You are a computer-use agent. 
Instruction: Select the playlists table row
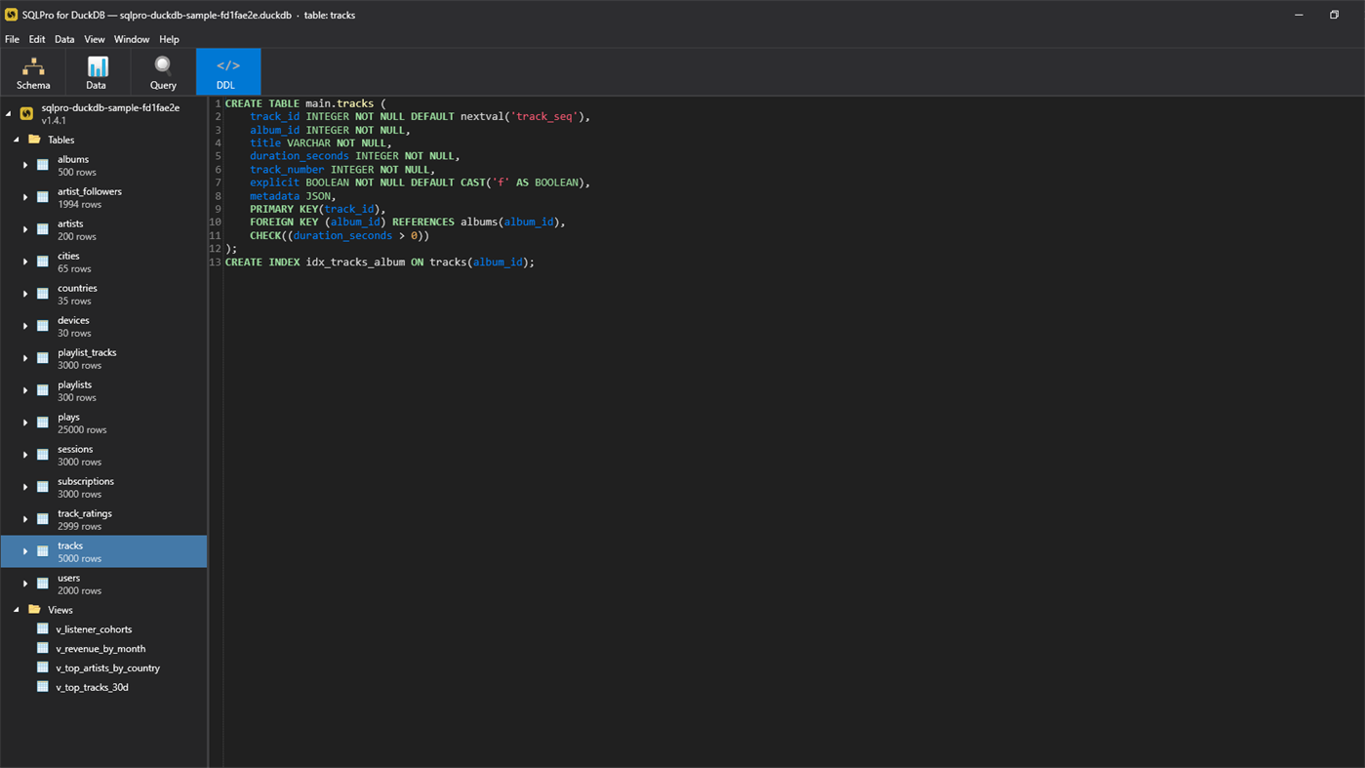coord(103,390)
